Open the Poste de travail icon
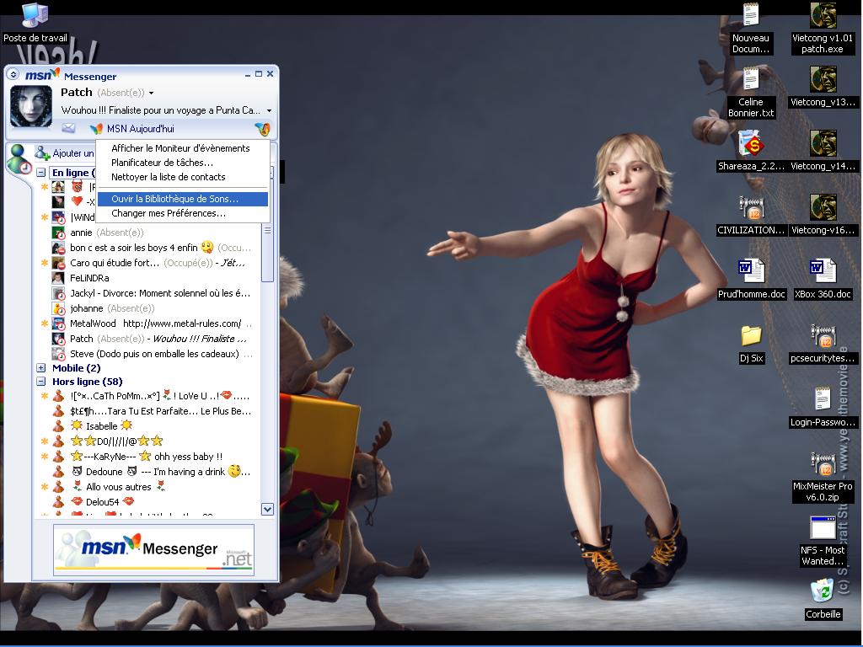Image resolution: width=863 pixels, height=647 pixels. pos(35,15)
